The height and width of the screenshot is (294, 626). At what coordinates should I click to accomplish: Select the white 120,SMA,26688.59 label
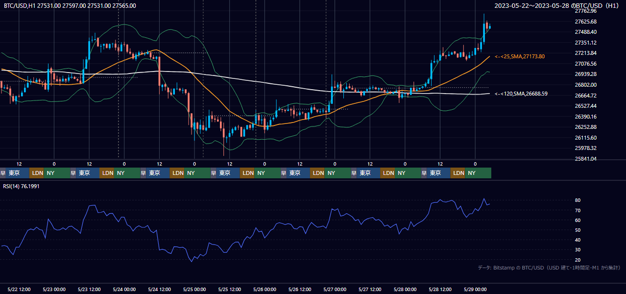point(521,94)
